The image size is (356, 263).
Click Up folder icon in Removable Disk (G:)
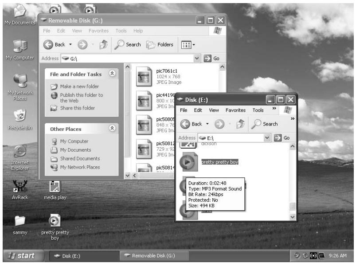tap(104, 44)
